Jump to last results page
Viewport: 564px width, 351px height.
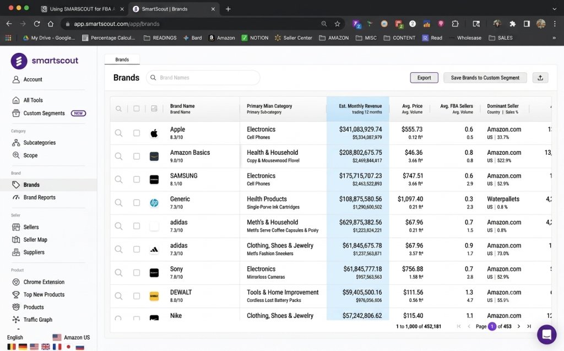point(529,327)
